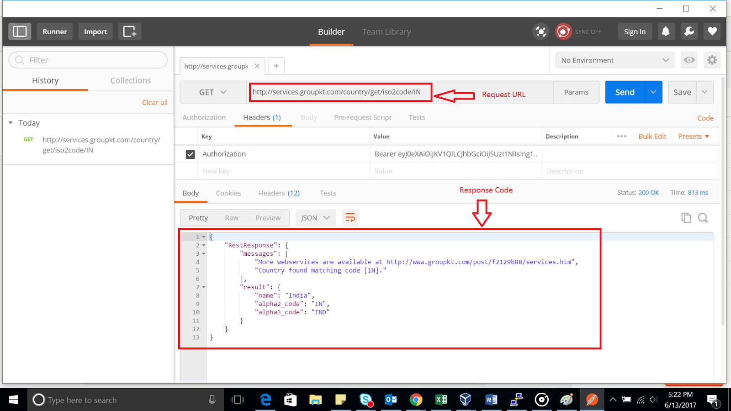
Task: Click the response vertical scrollbar
Action: click(722, 201)
